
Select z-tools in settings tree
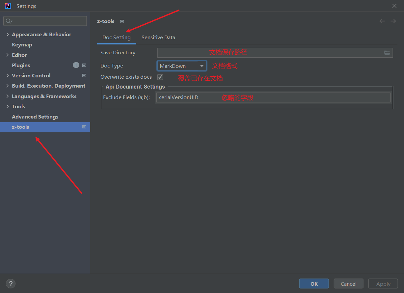tap(45, 127)
